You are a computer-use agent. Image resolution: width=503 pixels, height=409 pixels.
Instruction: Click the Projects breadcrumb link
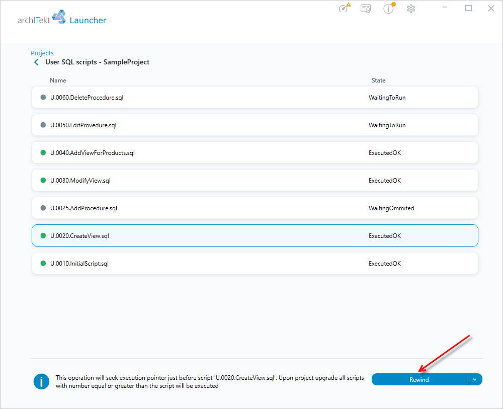42,53
